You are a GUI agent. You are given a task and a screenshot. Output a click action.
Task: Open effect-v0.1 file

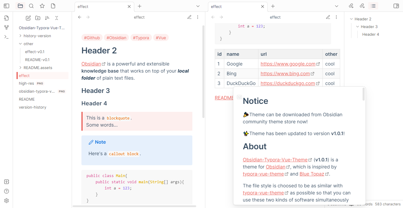pos(35,52)
